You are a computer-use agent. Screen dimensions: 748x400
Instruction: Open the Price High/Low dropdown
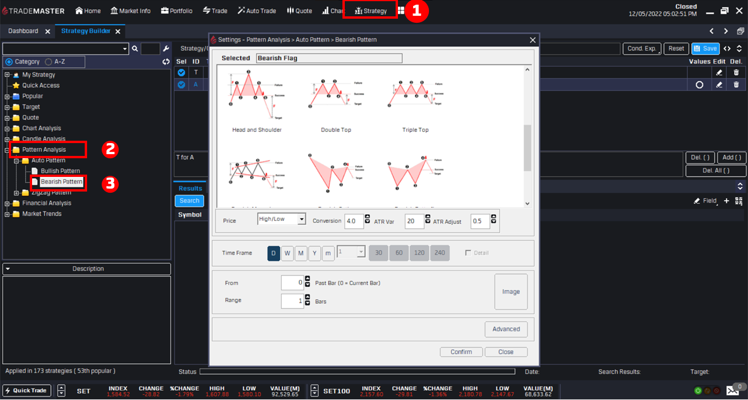click(x=282, y=219)
